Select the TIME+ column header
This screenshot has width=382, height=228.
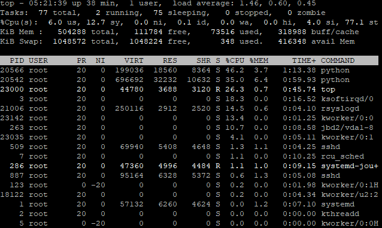[x=304, y=60]
